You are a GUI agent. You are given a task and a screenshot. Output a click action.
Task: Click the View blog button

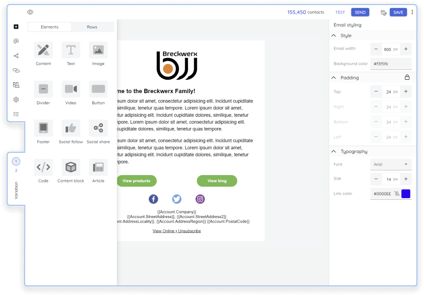217,181
